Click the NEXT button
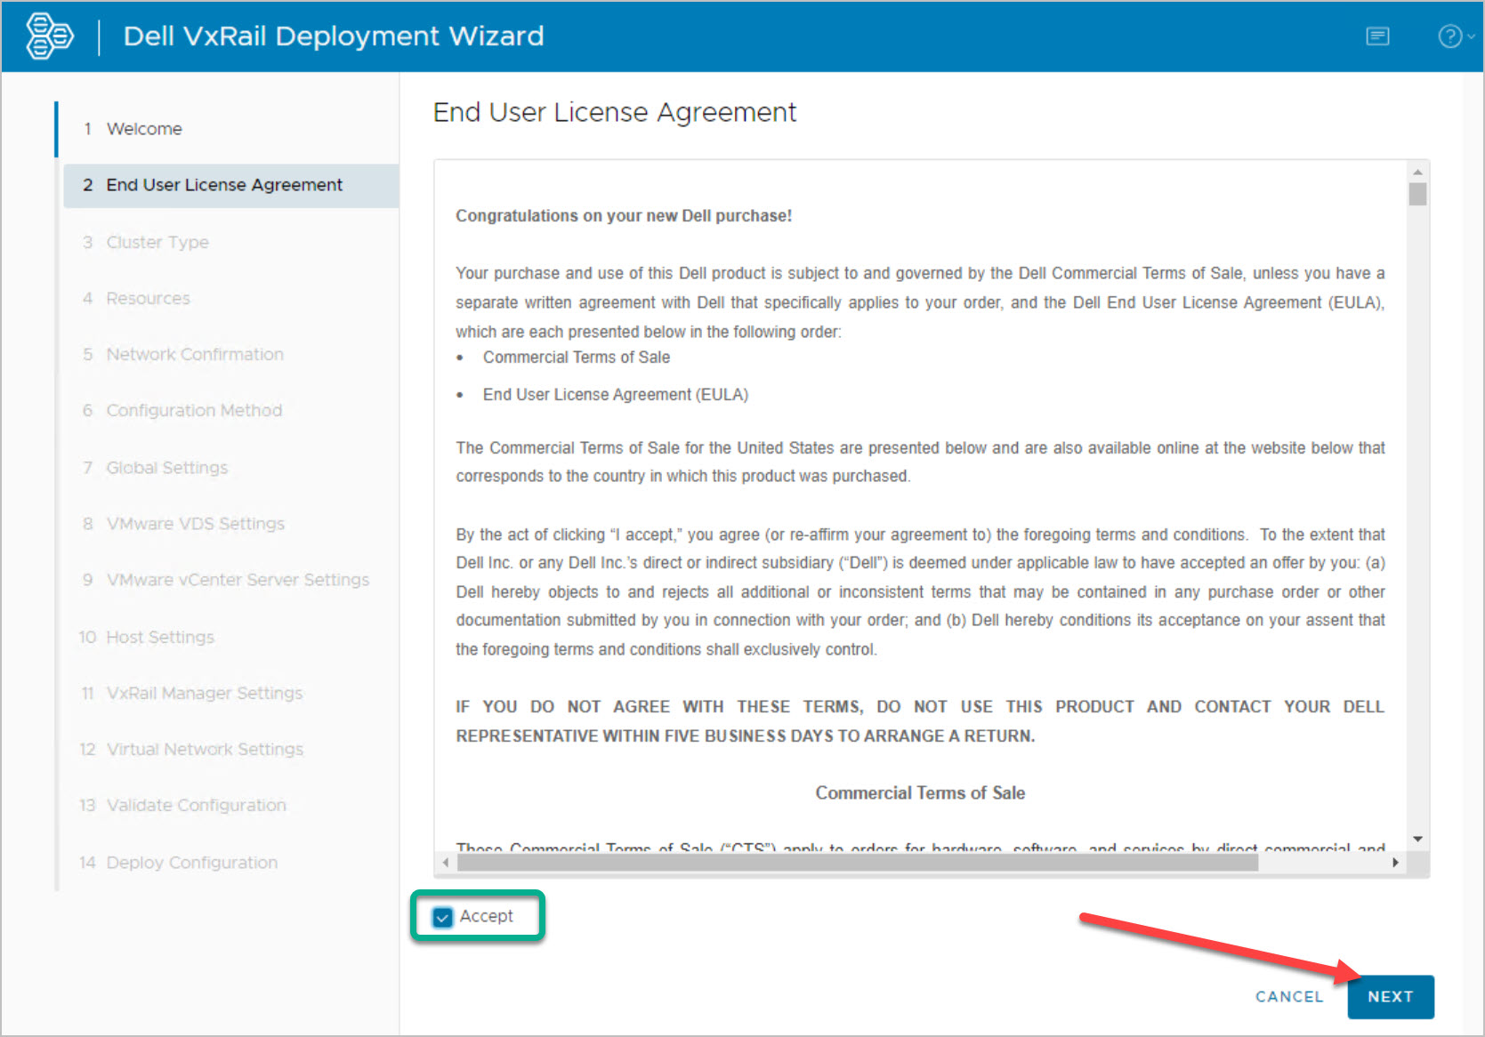 (1390, 997)
